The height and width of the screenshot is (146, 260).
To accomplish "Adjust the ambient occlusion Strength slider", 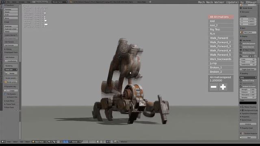I will coord(248,89).
